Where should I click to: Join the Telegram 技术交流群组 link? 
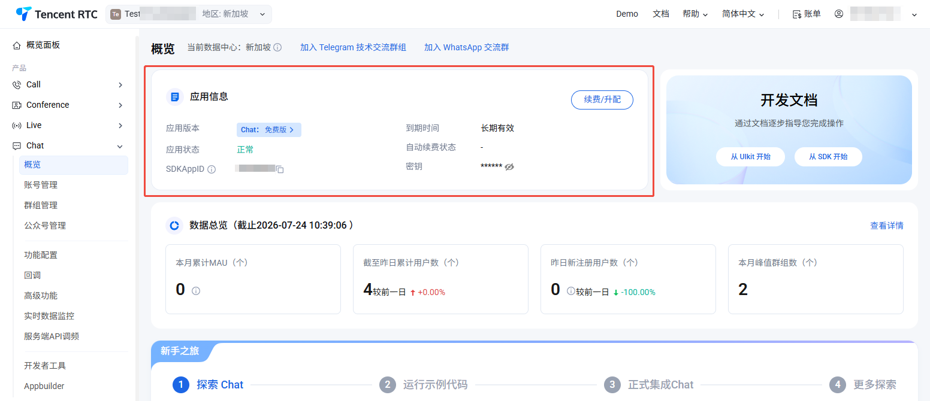pos(353,47)
